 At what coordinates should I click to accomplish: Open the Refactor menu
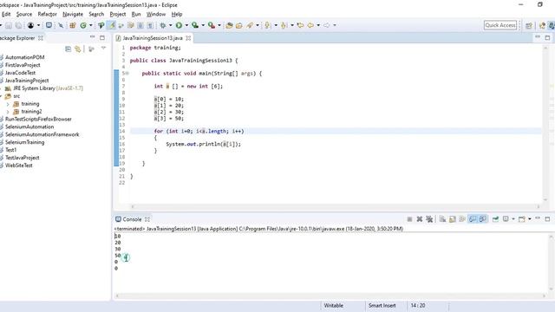click(47, 14)
